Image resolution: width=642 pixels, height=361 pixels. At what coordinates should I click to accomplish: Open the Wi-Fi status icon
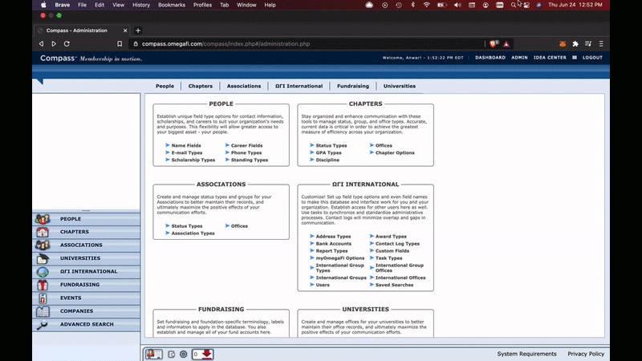point(427,5)
